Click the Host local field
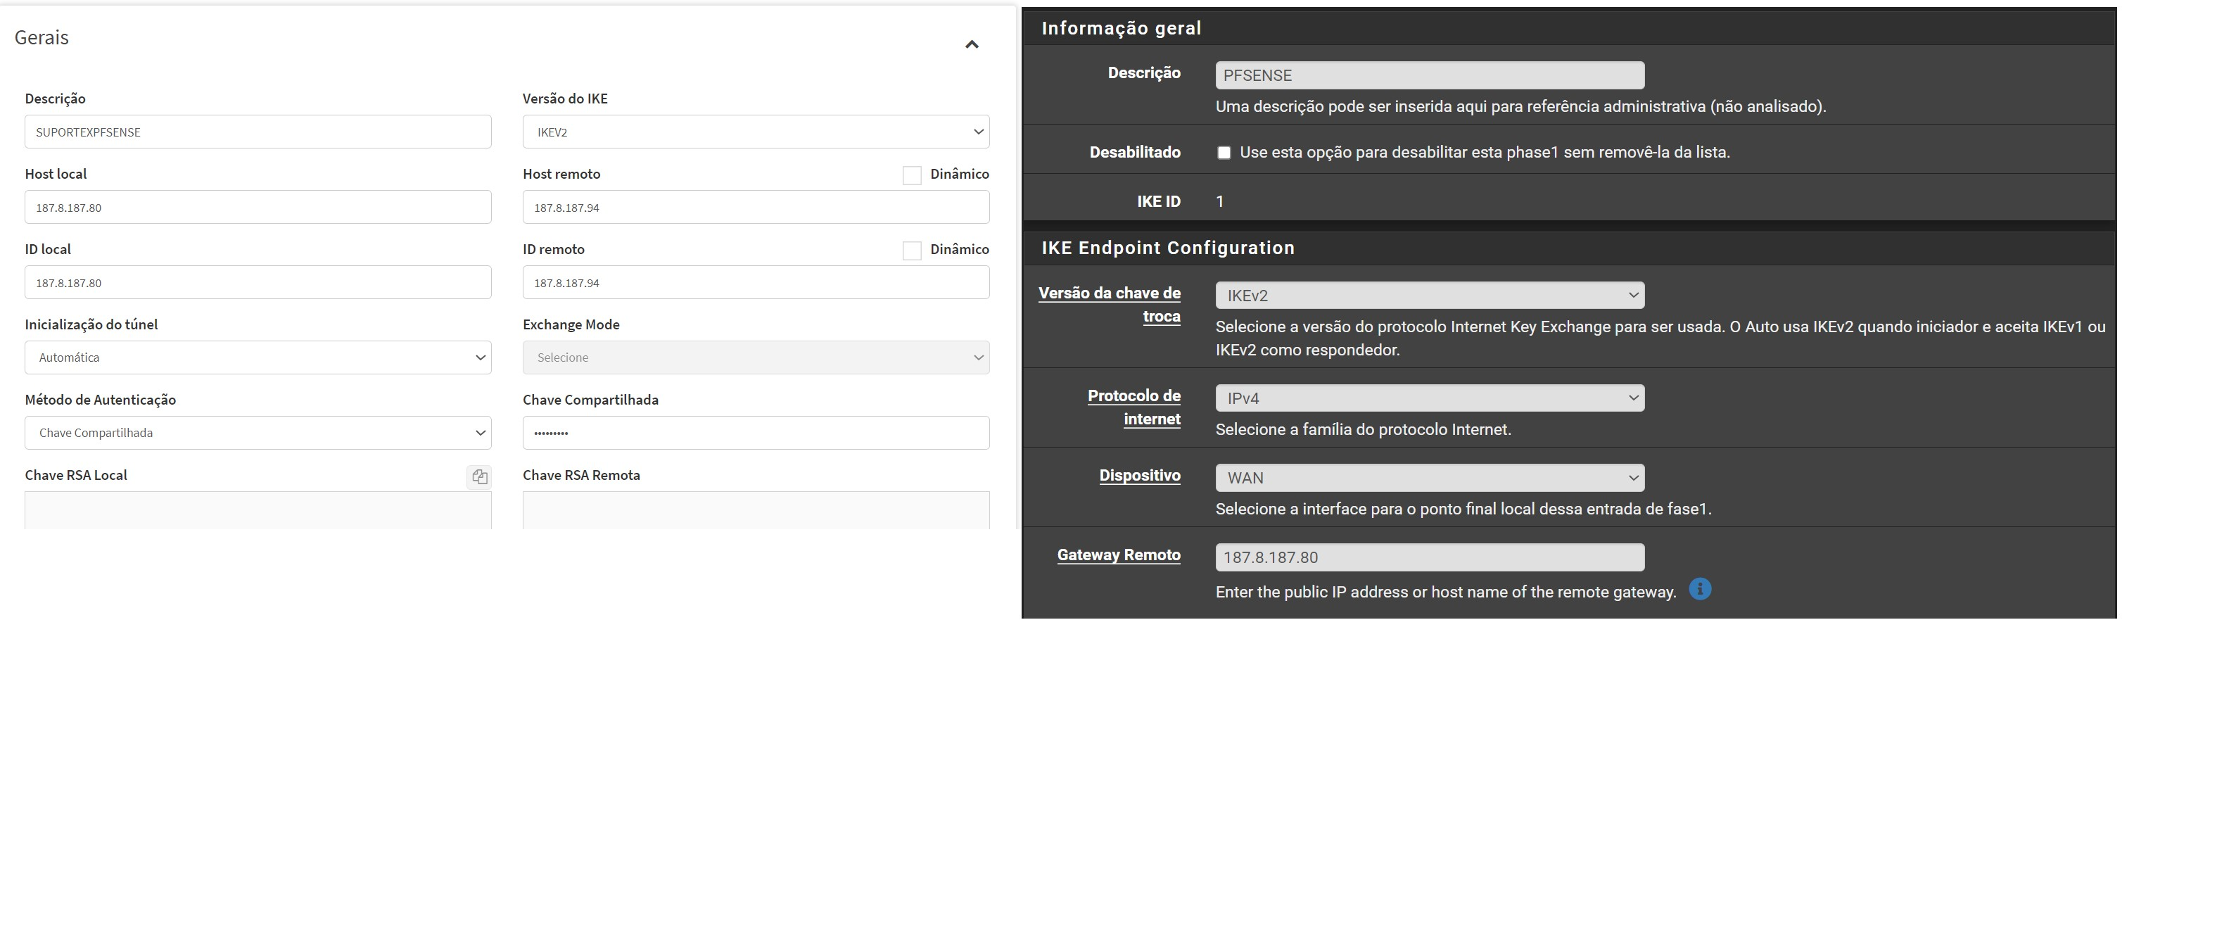 click(x=258, y=208)
